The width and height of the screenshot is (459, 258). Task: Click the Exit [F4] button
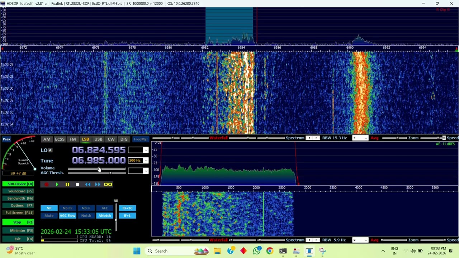[18, 239]
